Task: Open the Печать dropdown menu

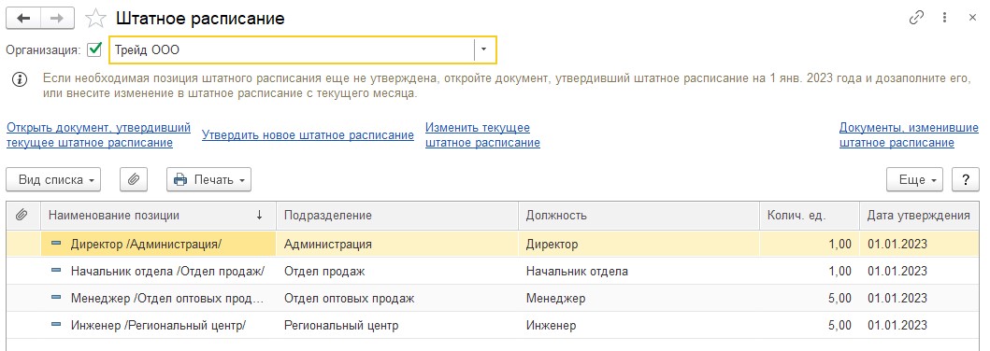Action: (x=209, y=179)
